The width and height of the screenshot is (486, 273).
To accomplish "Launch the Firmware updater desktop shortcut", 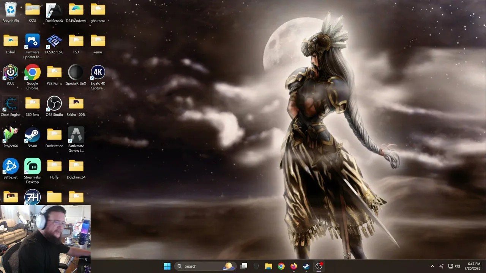I will click(32, 46).
